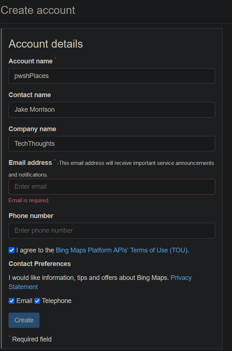
Task: Click the empty Enter email input field
Action: point(112,186)
